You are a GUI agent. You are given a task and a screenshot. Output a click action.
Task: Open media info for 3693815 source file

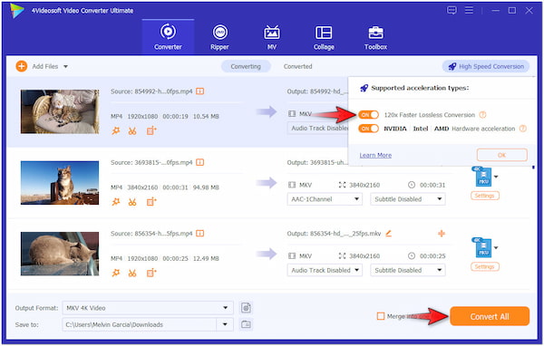point(199,162)
